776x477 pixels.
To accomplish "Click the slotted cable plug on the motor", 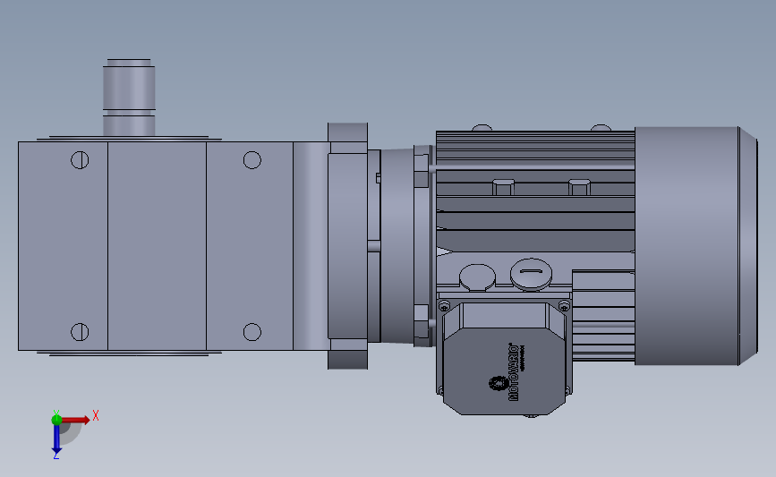I will point(531,274).
